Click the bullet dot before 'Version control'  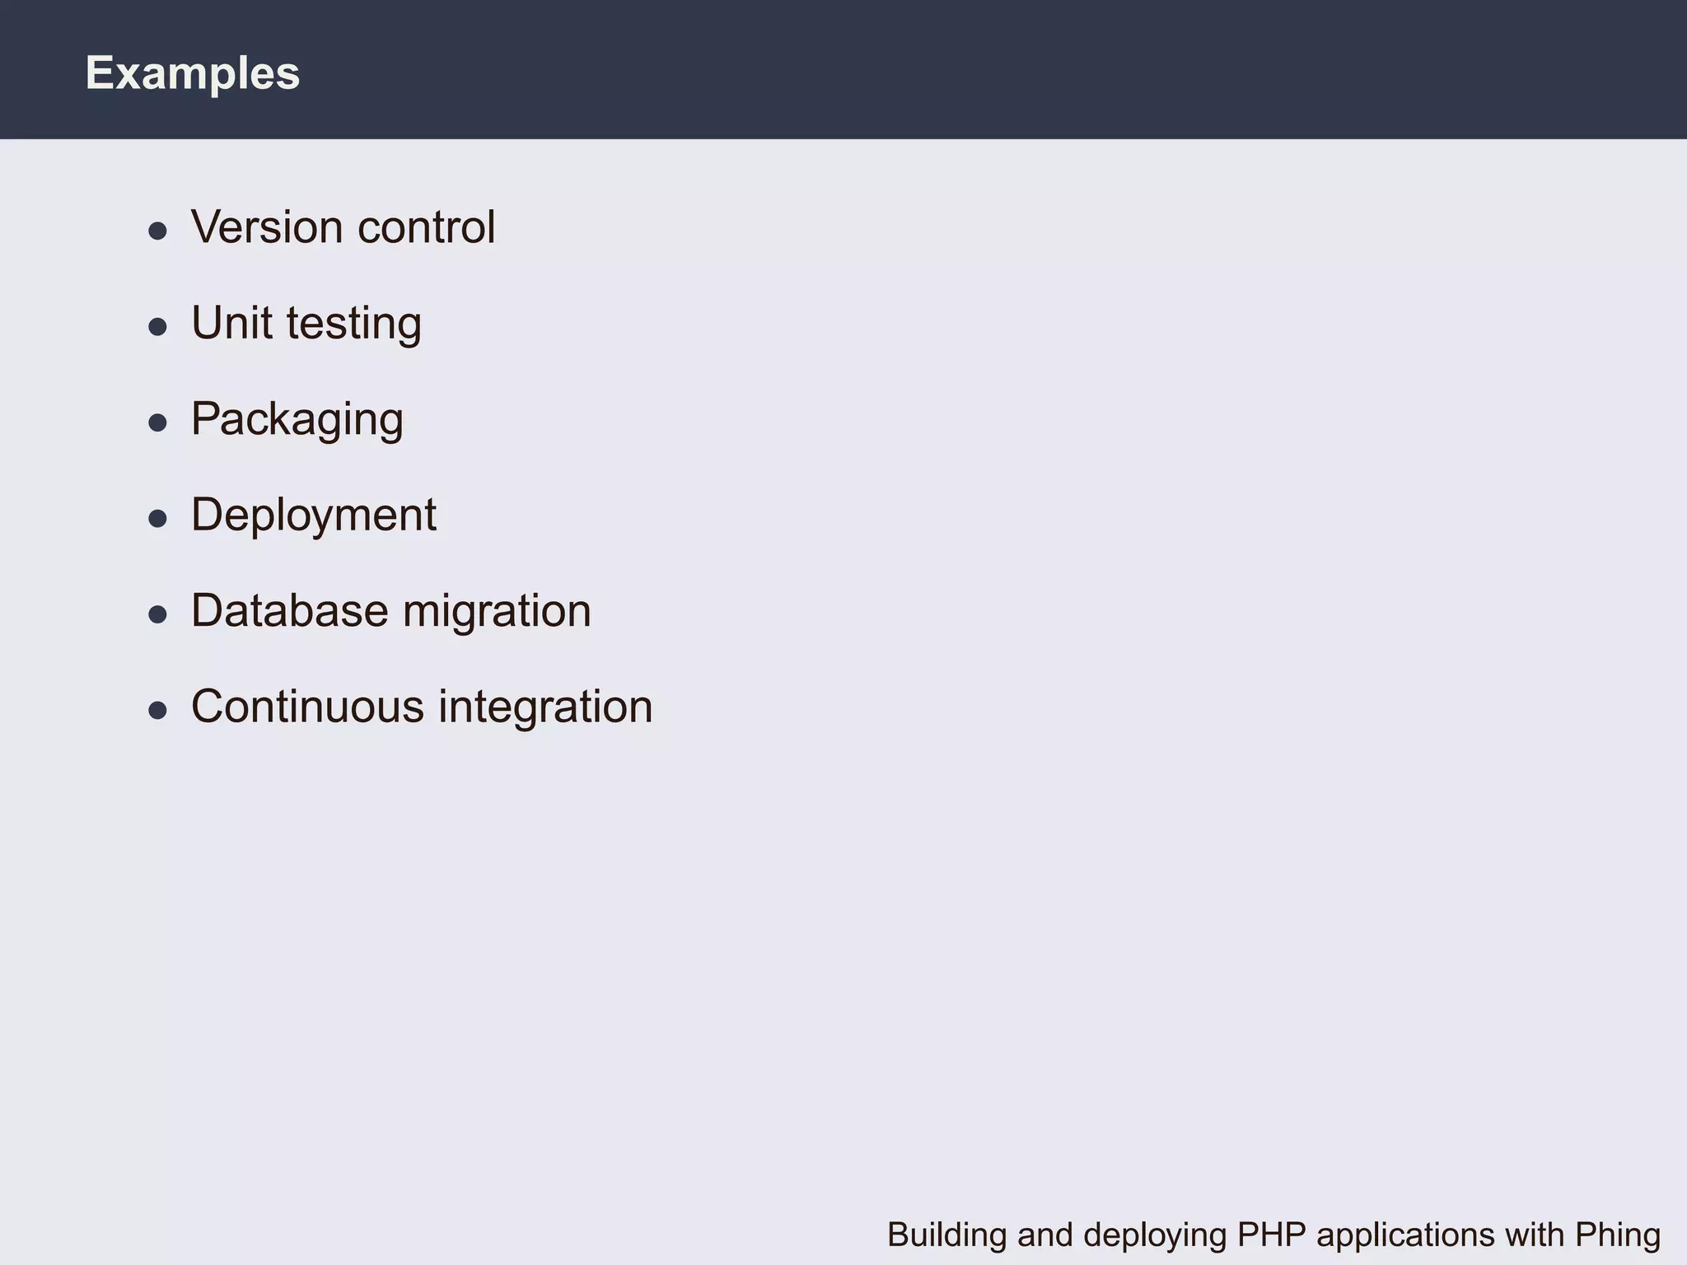click(x=157, y=231)
